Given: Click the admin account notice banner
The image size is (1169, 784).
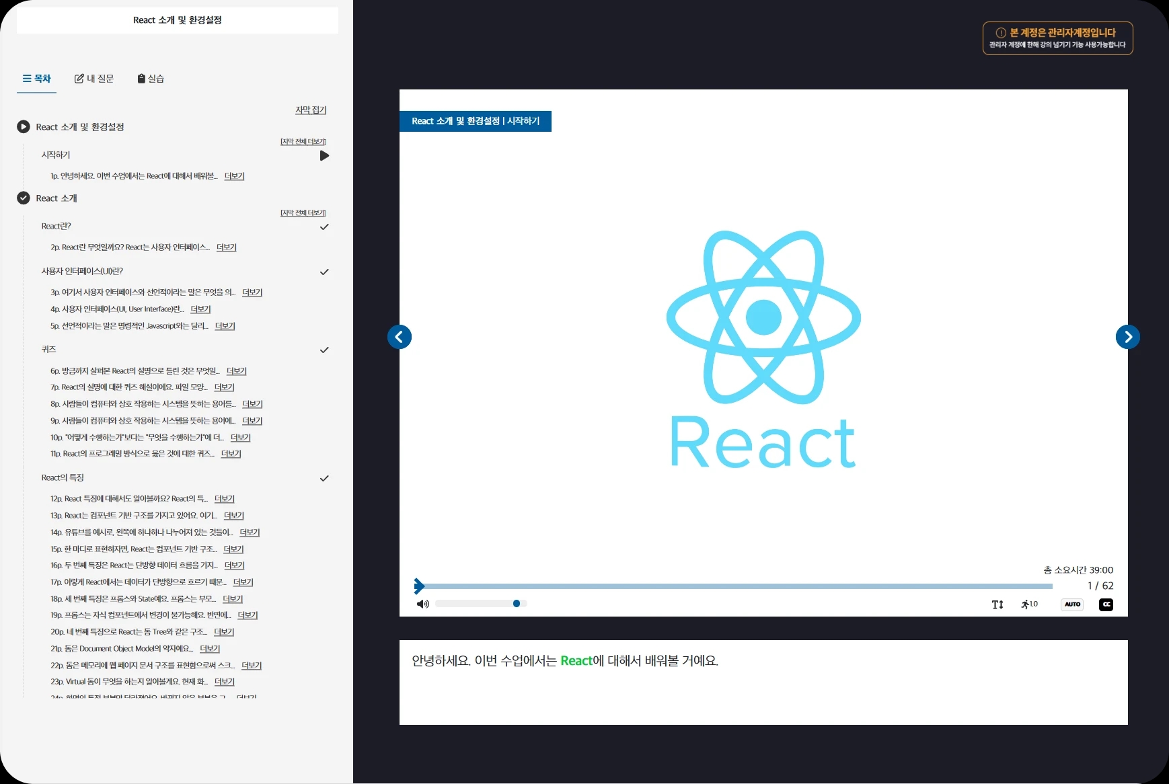Looking at the screenshot, I should click(x=1057, y=38).
